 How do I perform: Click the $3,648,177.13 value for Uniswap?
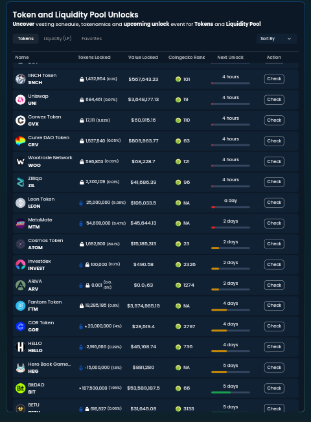point(143,100)
